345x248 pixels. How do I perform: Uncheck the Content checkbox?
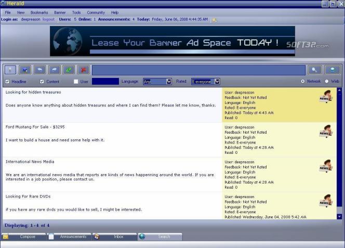(42, 82)
